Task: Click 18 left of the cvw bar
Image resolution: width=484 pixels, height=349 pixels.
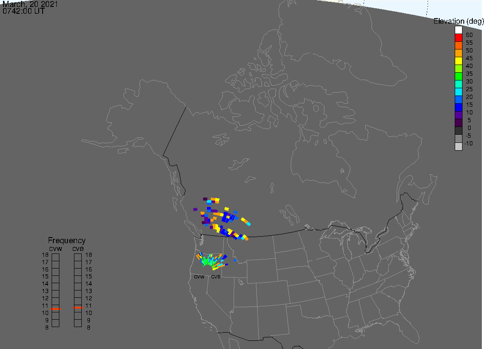Action: click(45, 255)
